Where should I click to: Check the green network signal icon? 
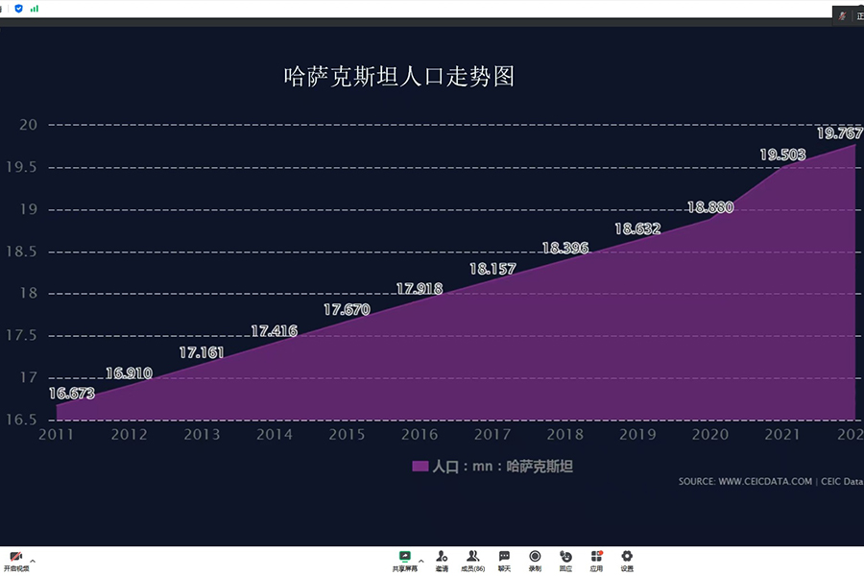35,8
